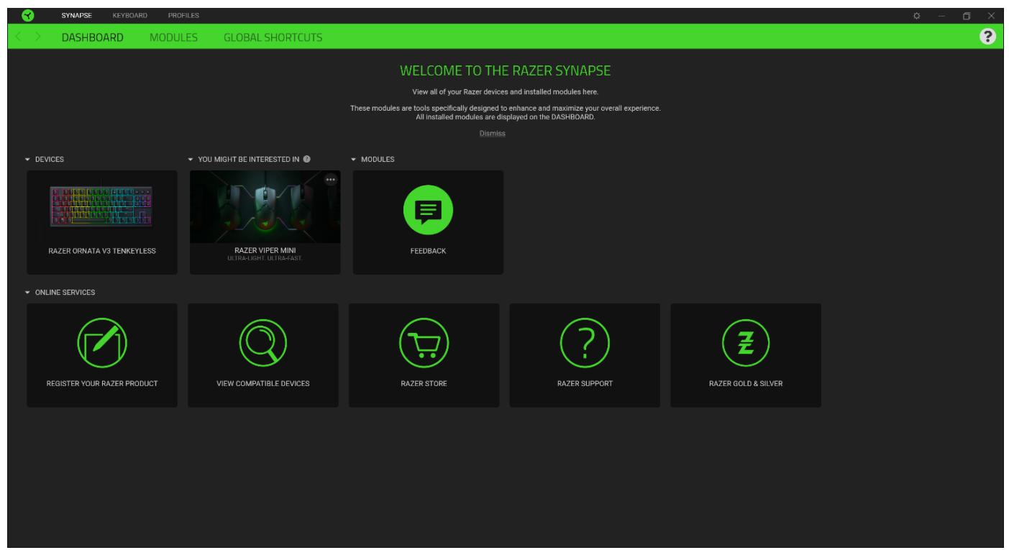Collapse the Modules section arrow

[x=354, y=159]
